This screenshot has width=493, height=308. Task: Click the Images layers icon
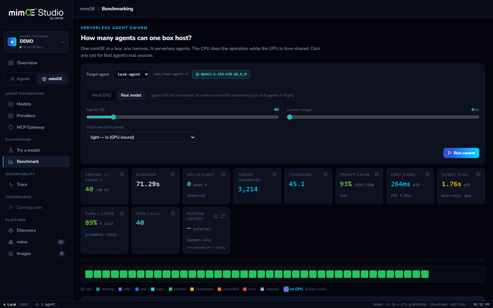11,254
